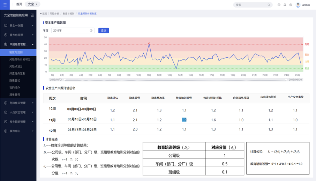Click the 警告 legend label on chart

click(307, 55)
